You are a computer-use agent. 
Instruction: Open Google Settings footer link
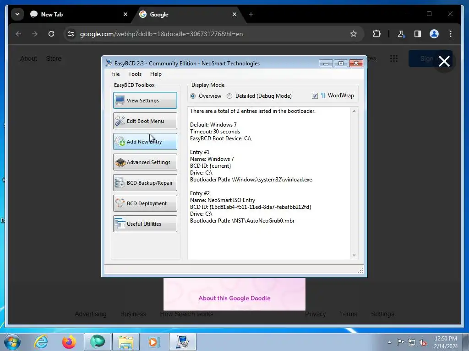point(382,314)
